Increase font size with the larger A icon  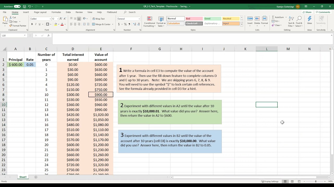coord(61,19)
